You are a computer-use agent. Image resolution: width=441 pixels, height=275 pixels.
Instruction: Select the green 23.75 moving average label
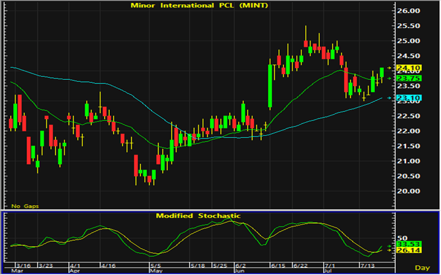409,78
